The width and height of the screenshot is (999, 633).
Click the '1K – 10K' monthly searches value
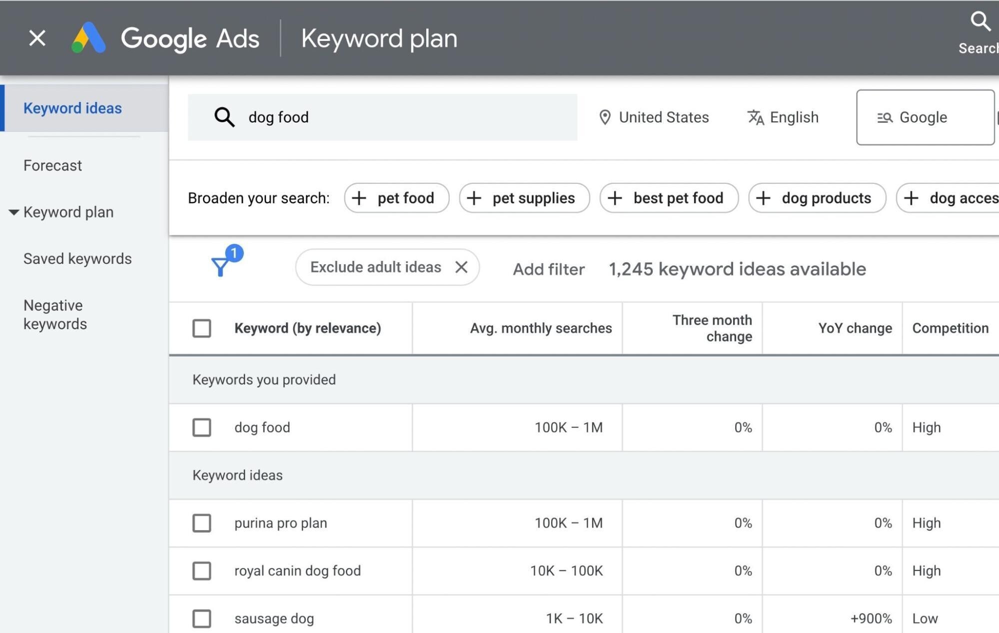pos(574,619)
